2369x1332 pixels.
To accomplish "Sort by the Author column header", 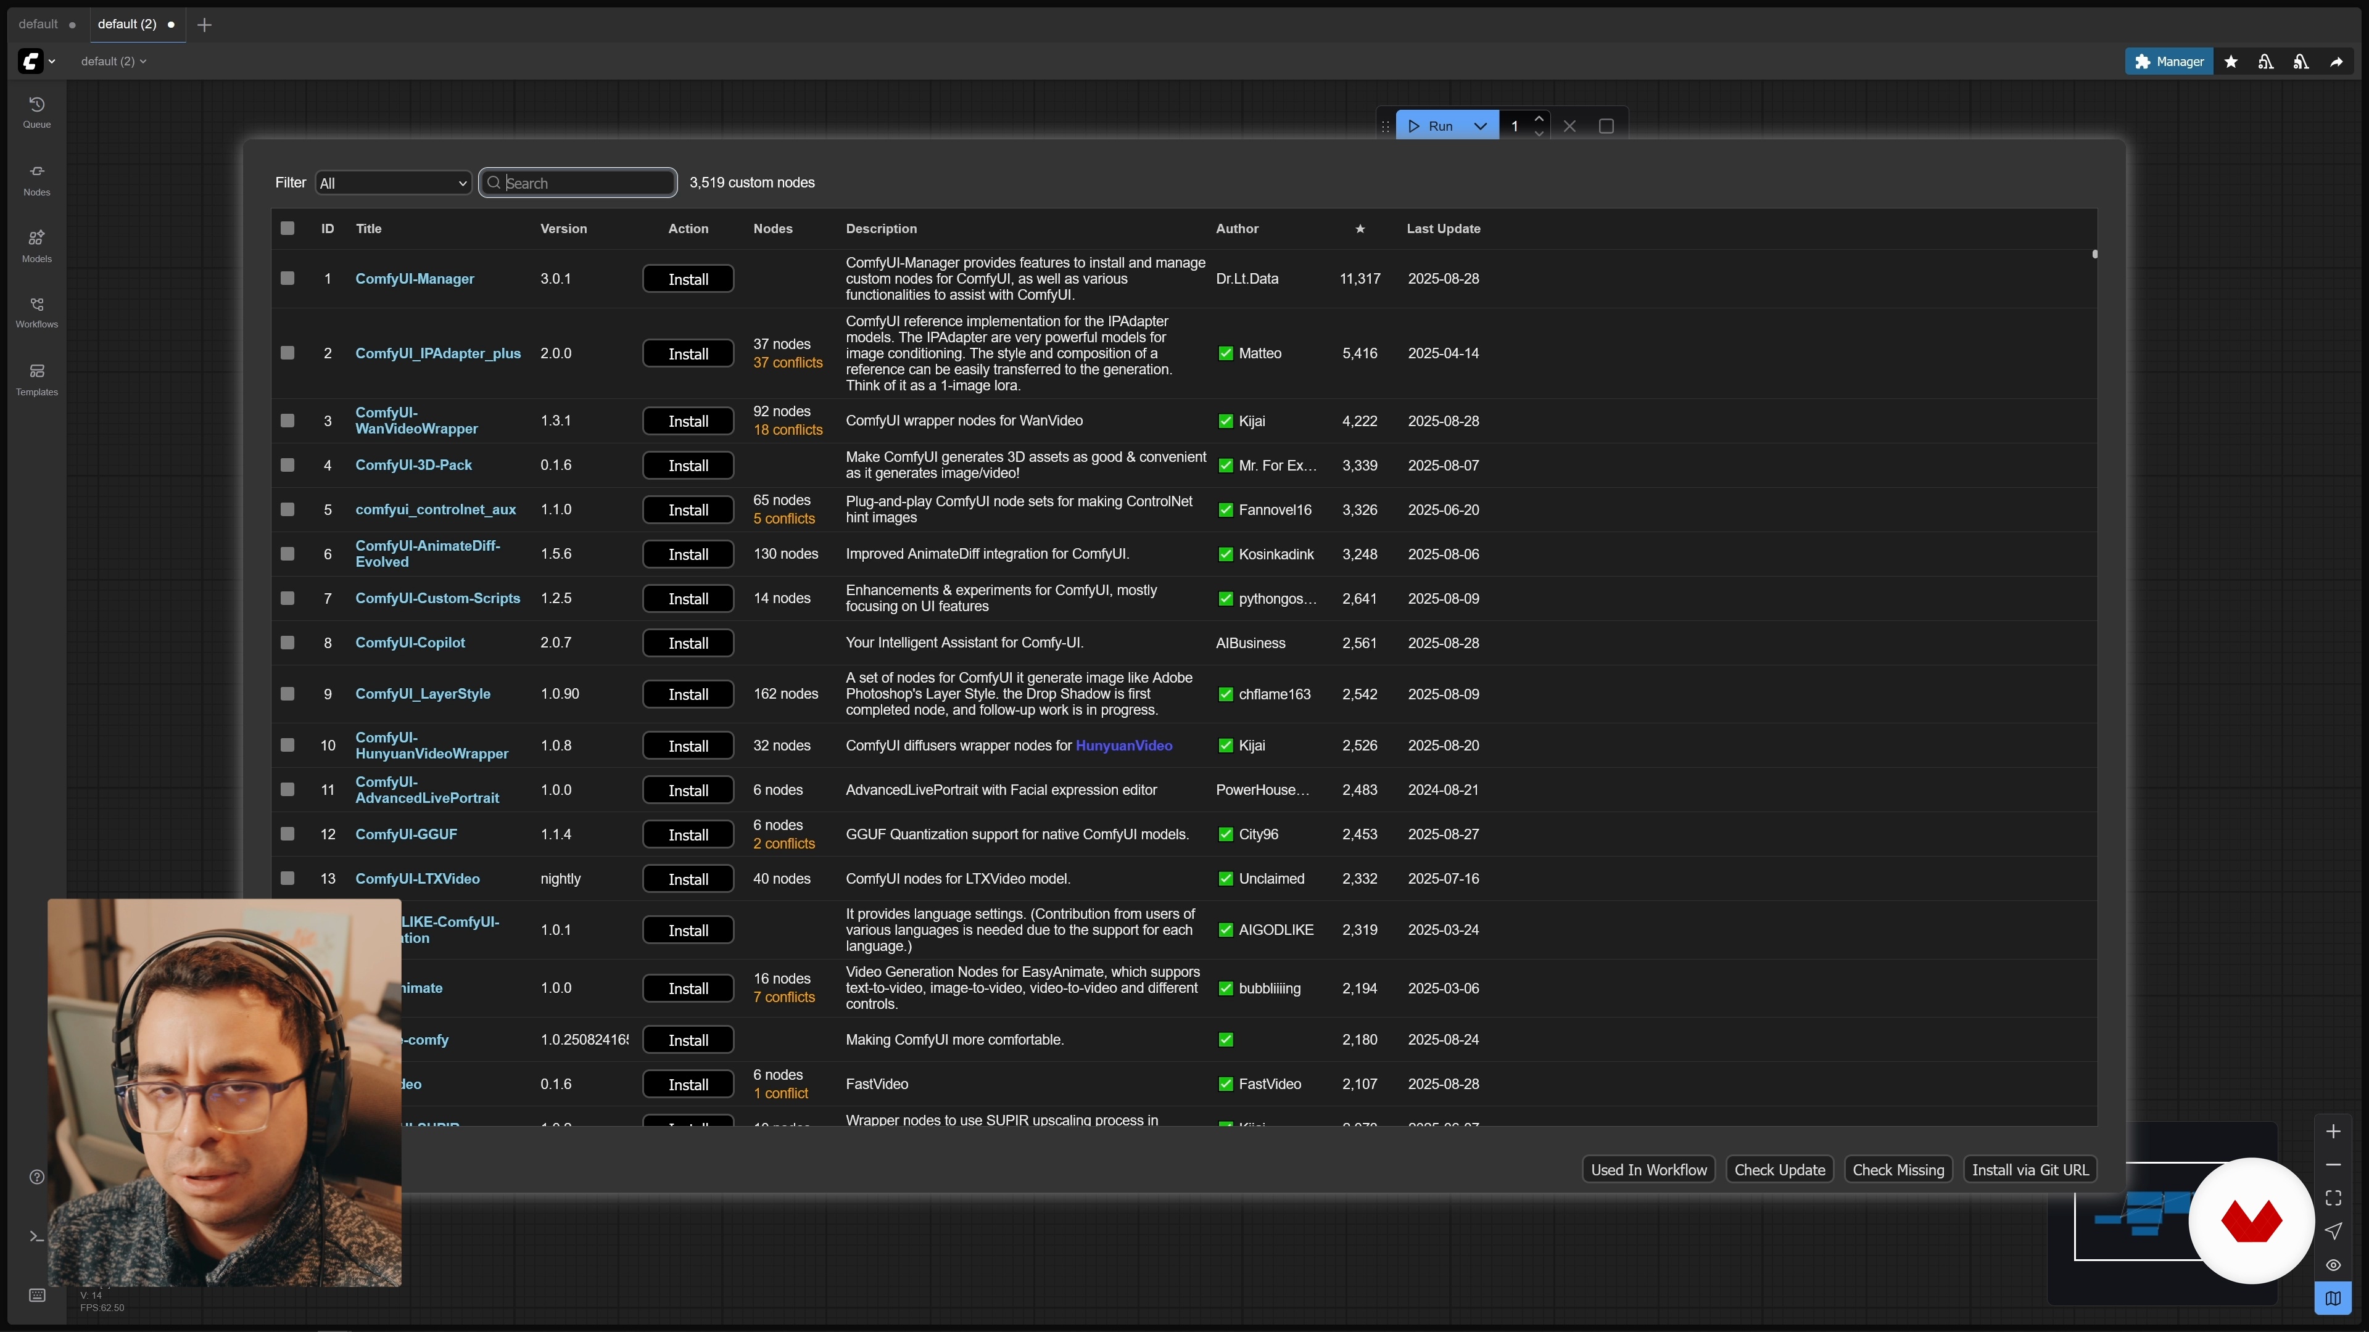I will coord(1237,229).
